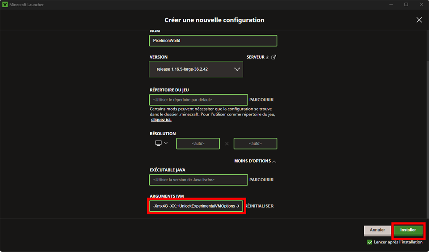Cancel with the Annuler button

click(377, 231)
